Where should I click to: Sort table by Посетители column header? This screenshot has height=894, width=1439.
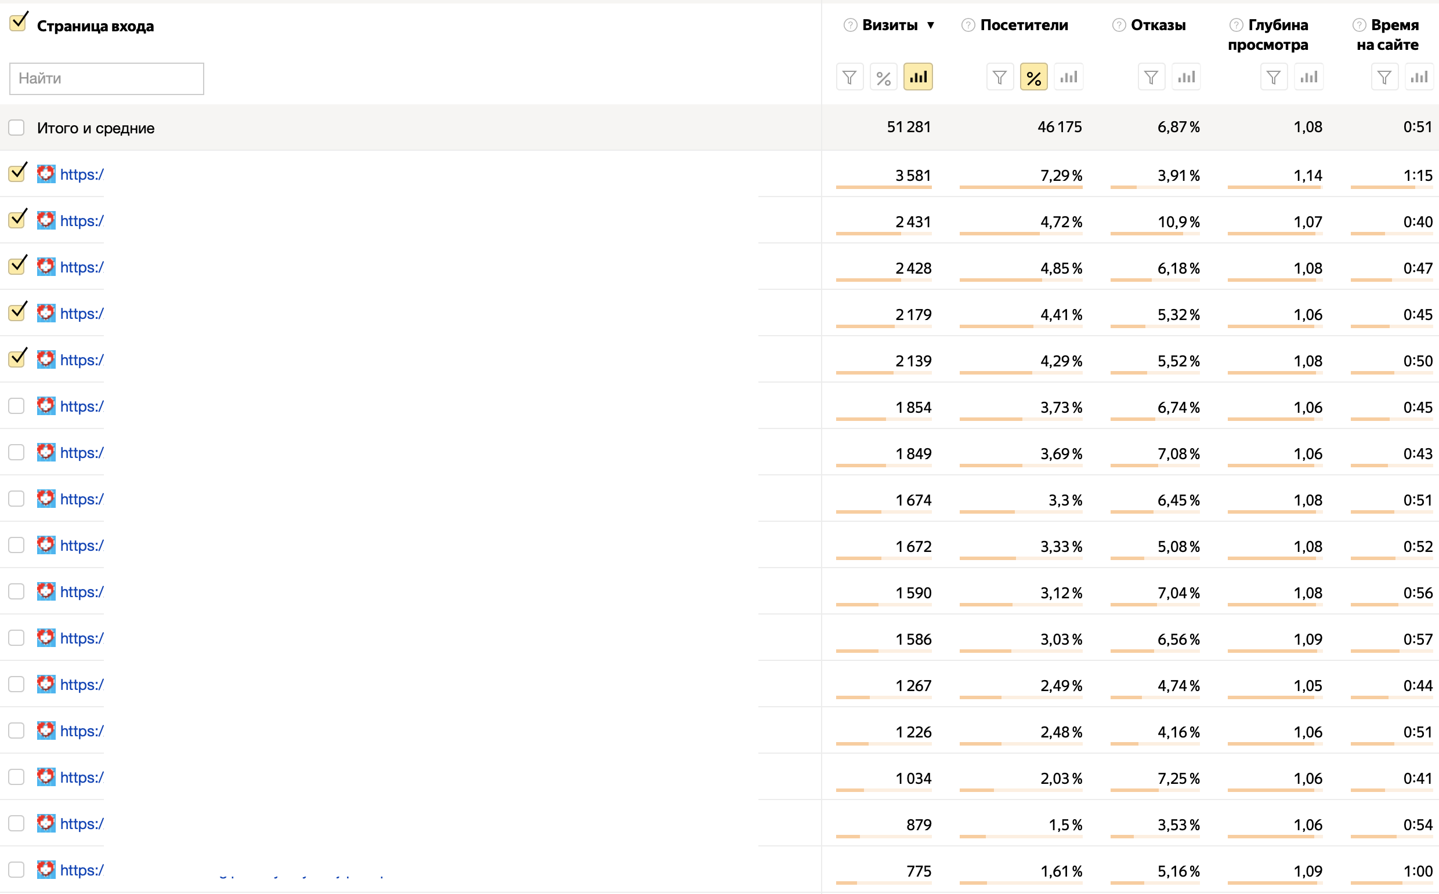1024,26
